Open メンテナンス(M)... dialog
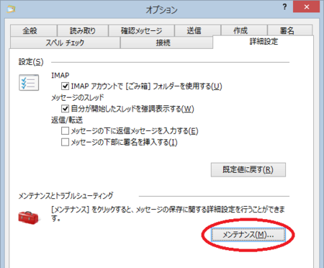Viewport: 324px width, 268px height. tap(248, 235)
